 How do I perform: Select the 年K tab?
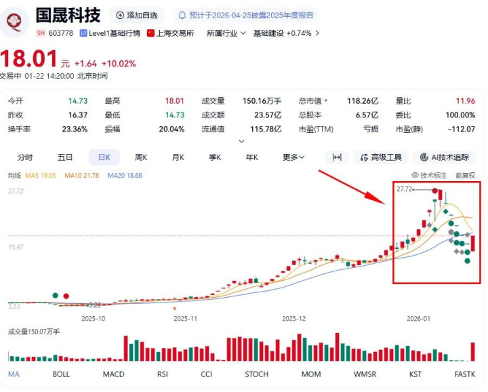[x=251, y=157]
